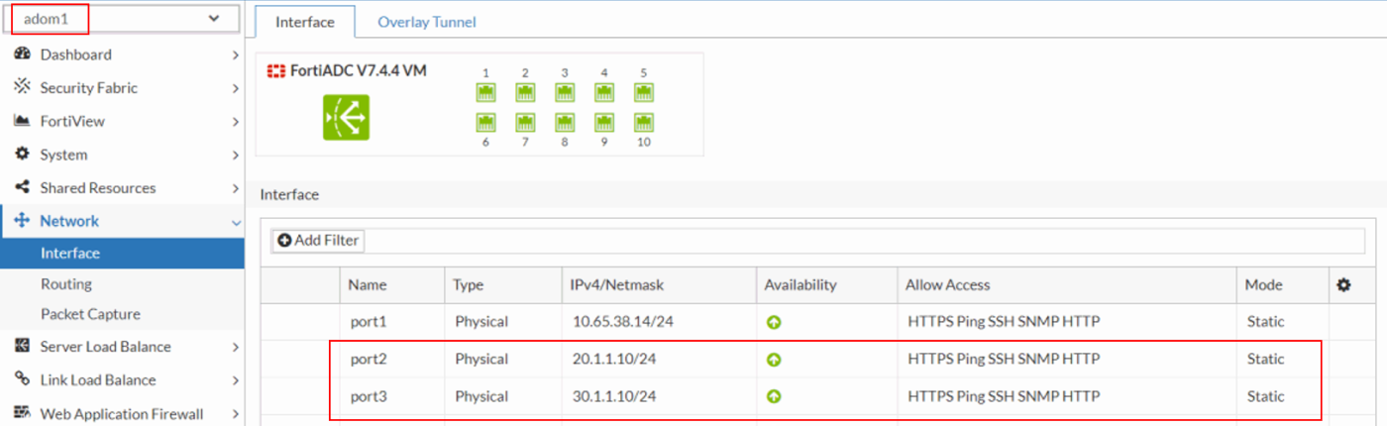Click the port 5 ethernet icon
The width and height of the screenshot is (1387, 426).
pos(644,92)
